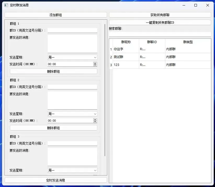Image resolution: width=215 pixels, height=187 pixels.
Task: Focus the 搜索群聊 search field
Action: click(160, 34)
